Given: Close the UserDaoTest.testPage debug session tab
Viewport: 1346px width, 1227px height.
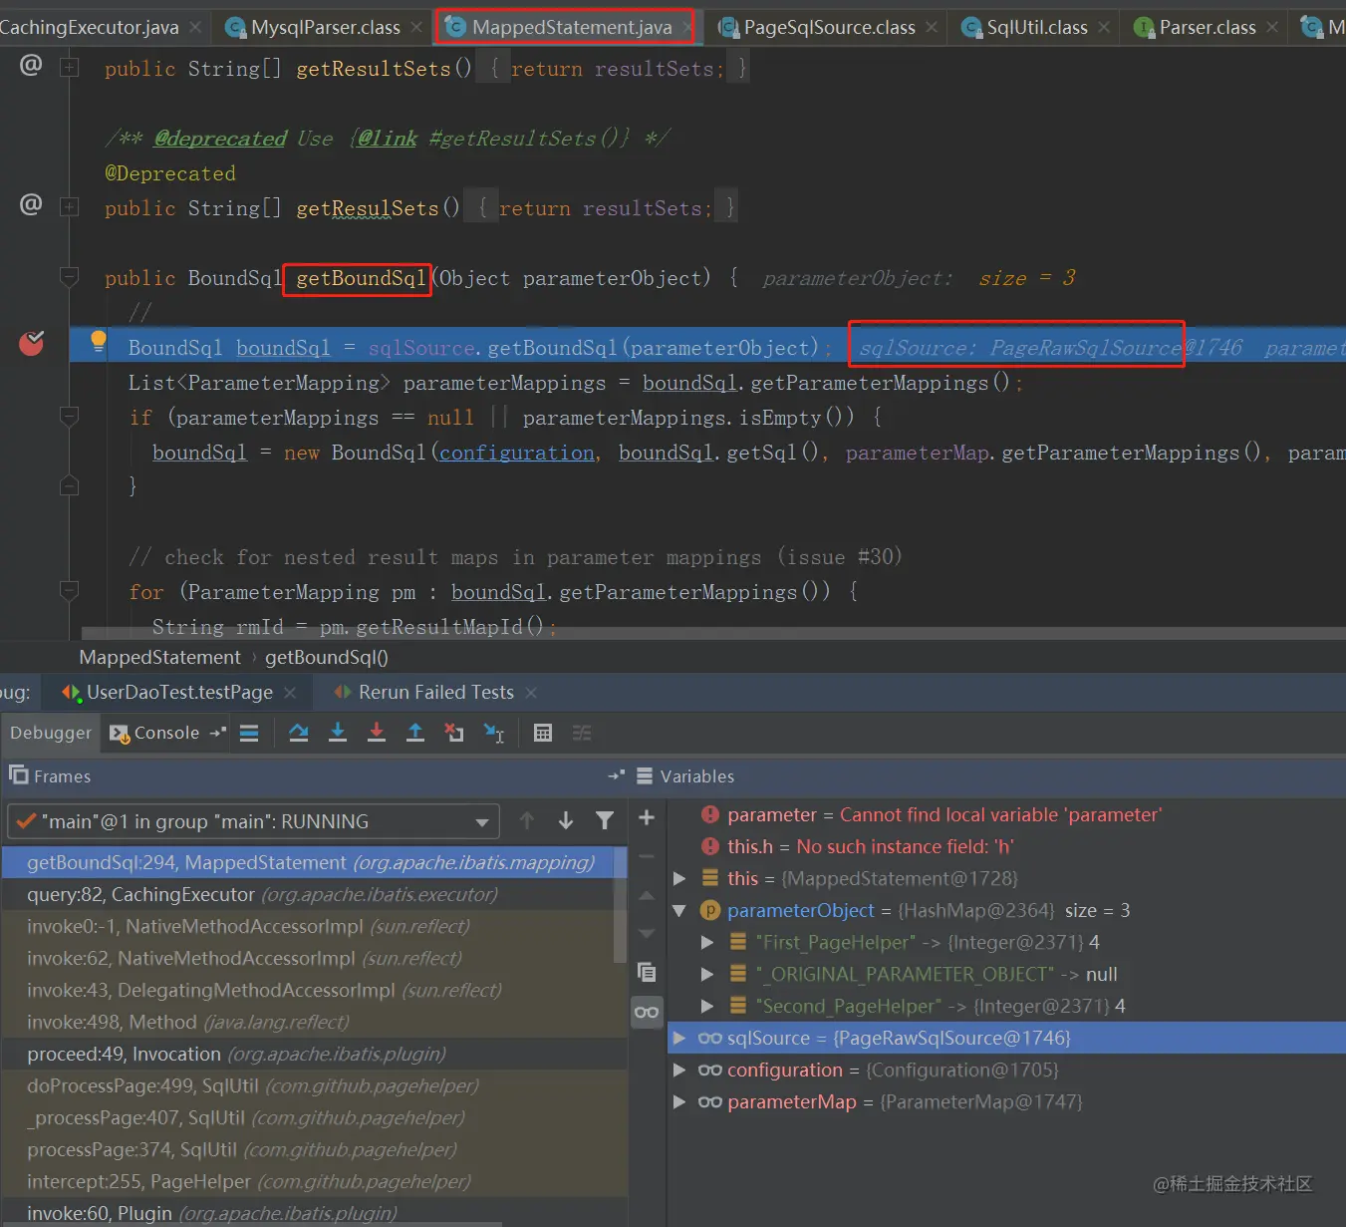Looking at the screenshot, I should pyautogui.click(x=290, y=692).
